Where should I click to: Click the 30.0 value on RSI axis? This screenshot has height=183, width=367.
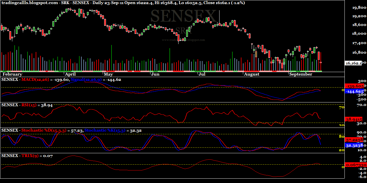(361, 123)
